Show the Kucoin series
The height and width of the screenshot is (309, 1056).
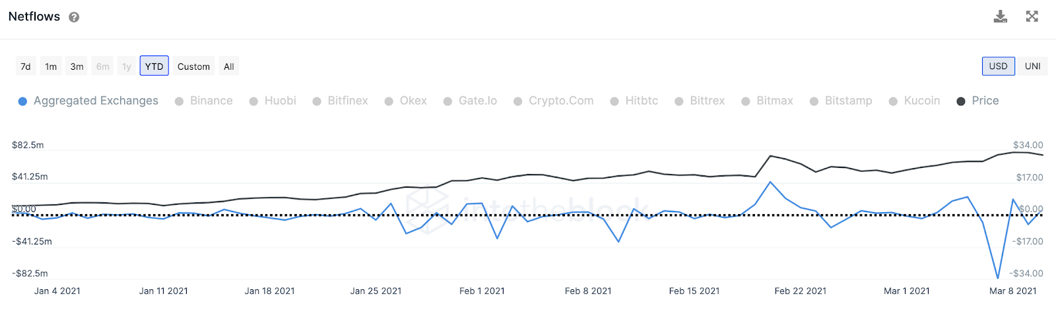click(914, 101)
